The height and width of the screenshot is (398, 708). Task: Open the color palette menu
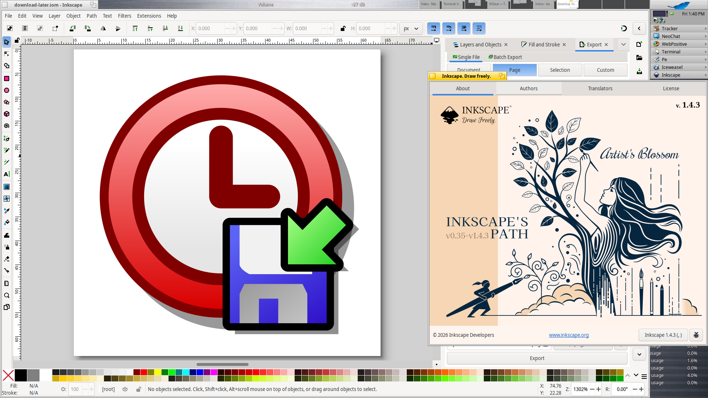tap(644, 376)
